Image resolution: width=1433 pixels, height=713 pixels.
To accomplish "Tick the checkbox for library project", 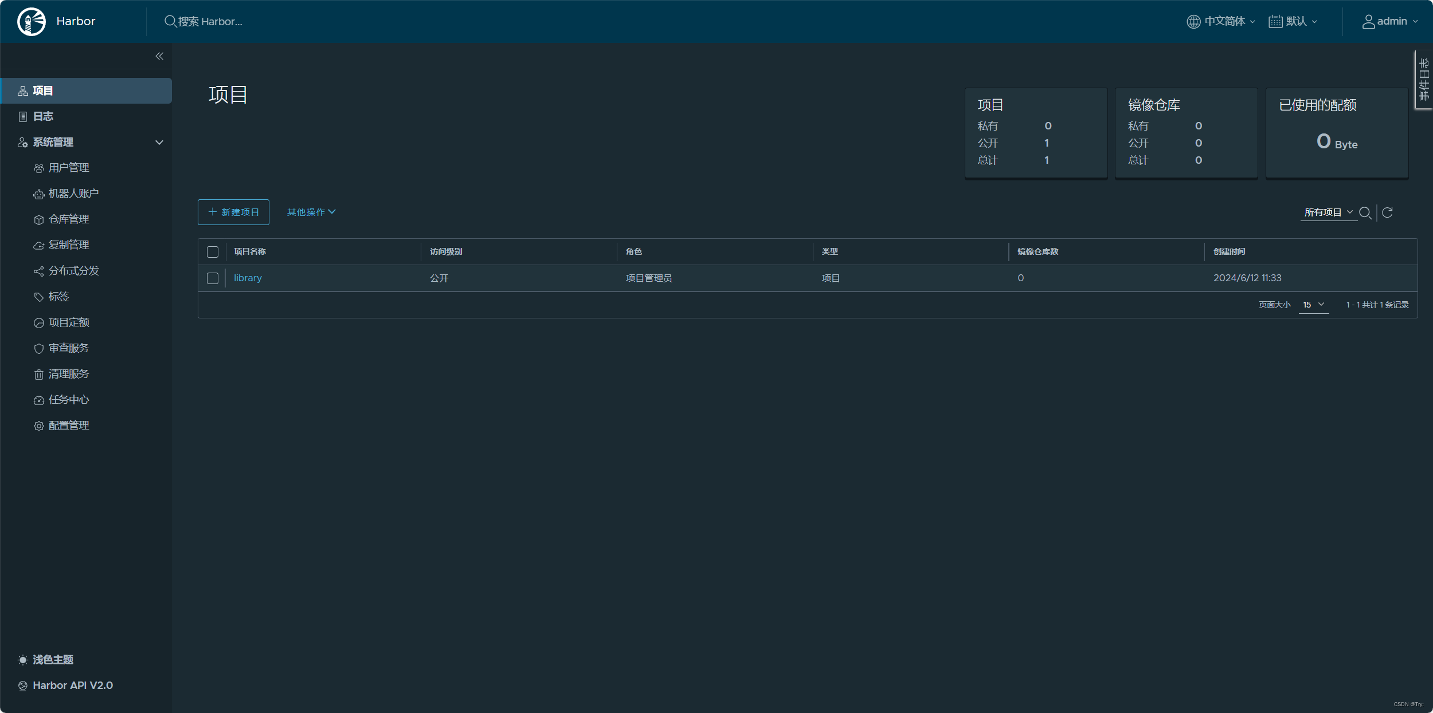I will point(213,278).
